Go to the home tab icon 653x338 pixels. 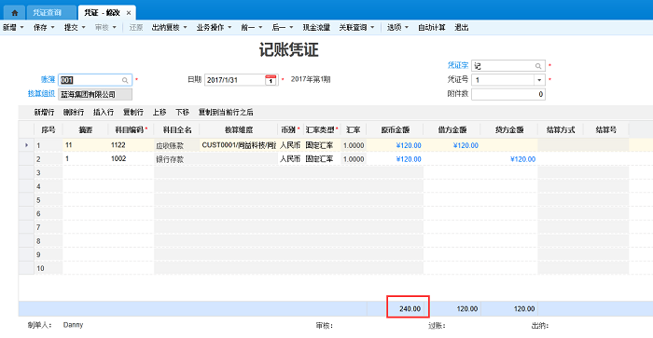coord(15,13)
